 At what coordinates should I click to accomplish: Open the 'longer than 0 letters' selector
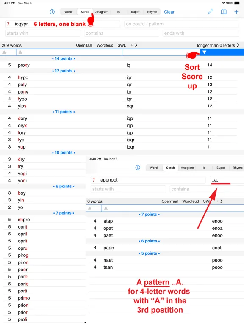218,45
